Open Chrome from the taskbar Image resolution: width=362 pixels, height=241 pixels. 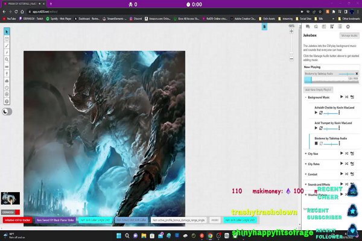(210, 236)
